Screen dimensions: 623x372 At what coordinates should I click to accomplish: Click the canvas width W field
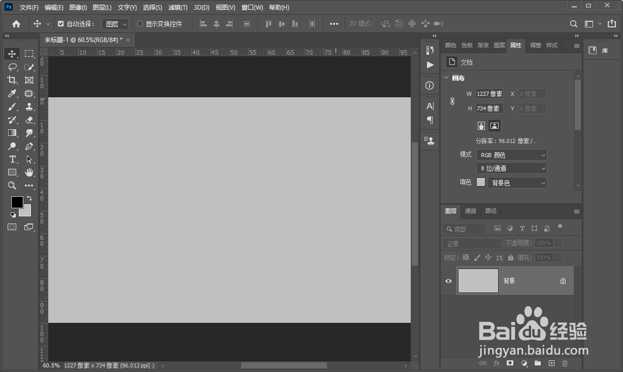click(x=489, y=94)
